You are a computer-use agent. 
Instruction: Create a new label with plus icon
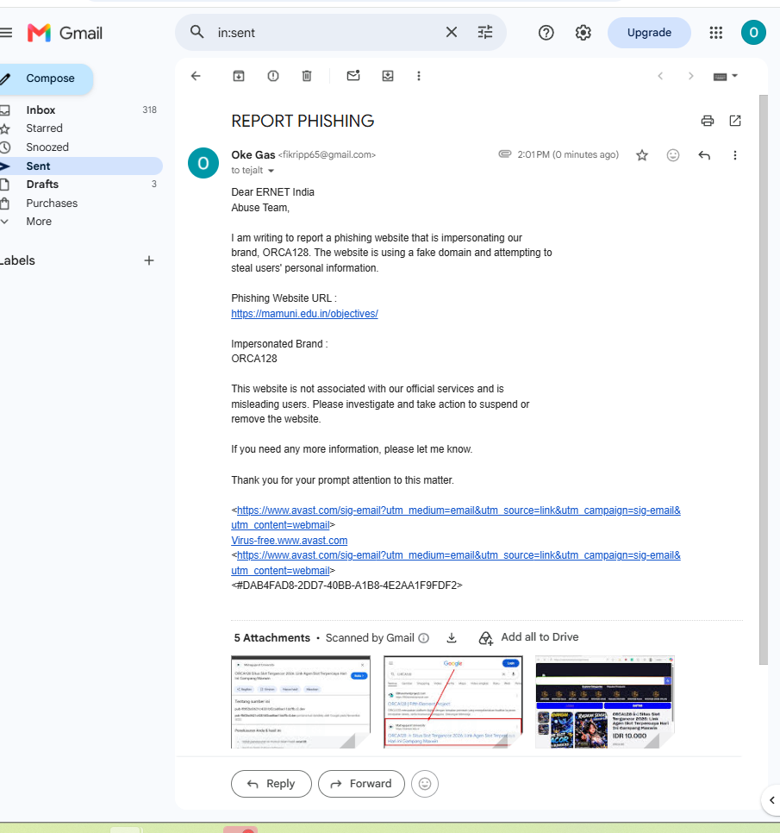click(x=149, y=260)
